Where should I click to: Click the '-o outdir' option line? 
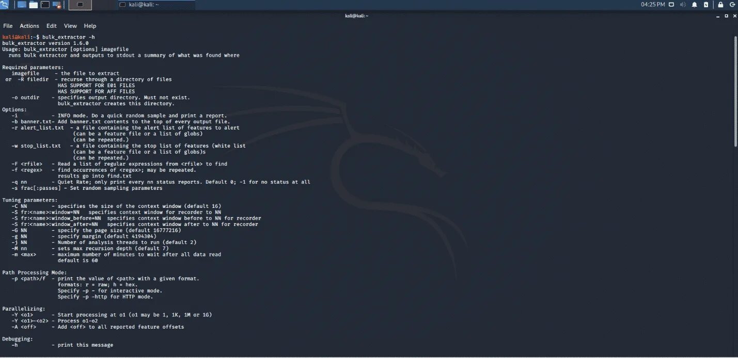(x=101, y=97)
